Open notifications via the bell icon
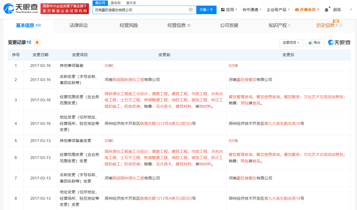Image resolution: width=357 pixels, height=210 pixels. tap(326, 10)
